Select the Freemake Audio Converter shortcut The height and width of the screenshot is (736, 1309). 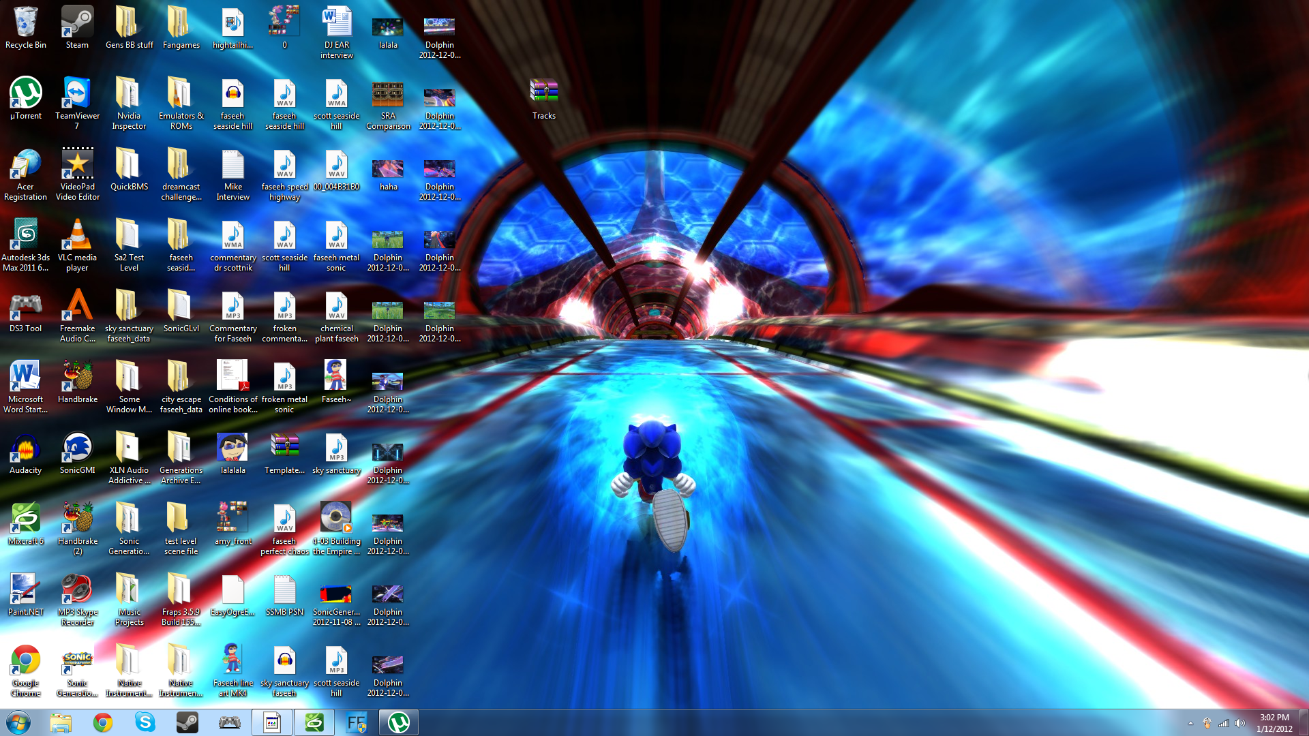[x=77, y=316]
